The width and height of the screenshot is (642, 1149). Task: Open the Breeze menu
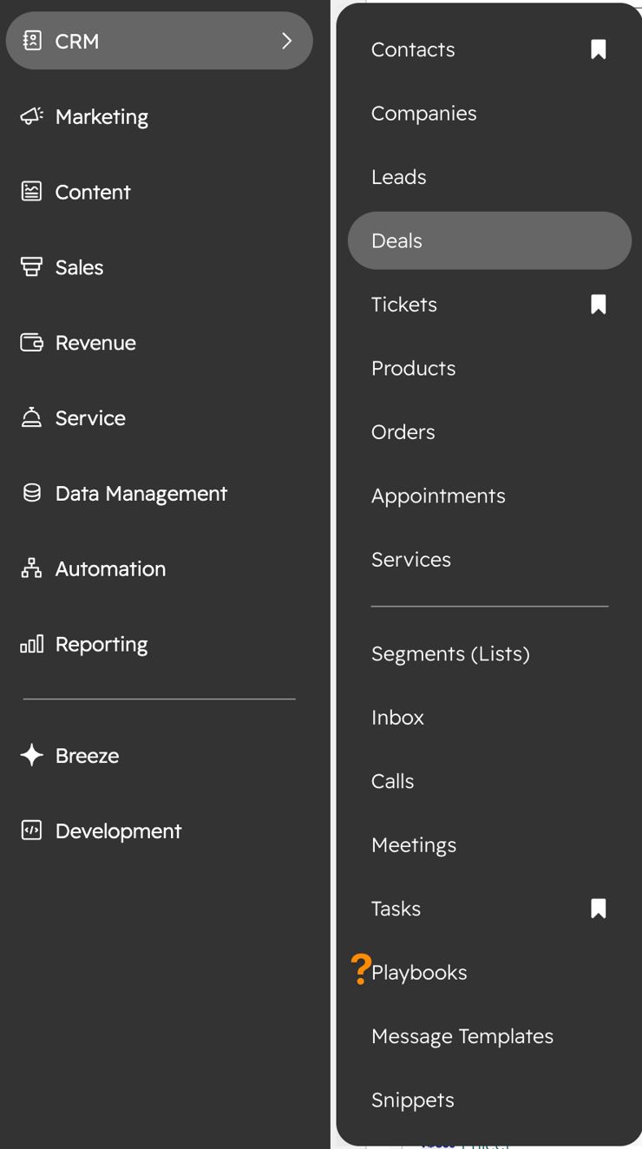click(160, 755)
